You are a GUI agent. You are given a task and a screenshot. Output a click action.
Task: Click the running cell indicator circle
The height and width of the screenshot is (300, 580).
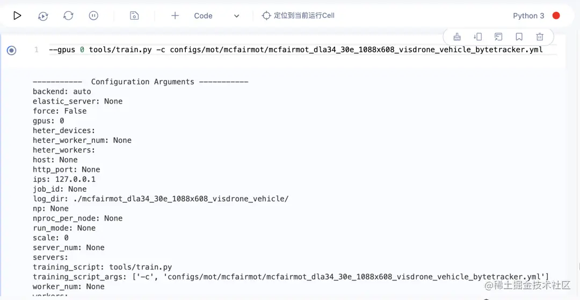tap(11, 50)
